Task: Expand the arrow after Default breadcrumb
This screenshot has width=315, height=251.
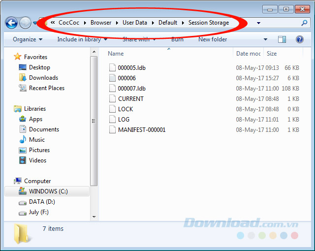Action: [183, 23]
